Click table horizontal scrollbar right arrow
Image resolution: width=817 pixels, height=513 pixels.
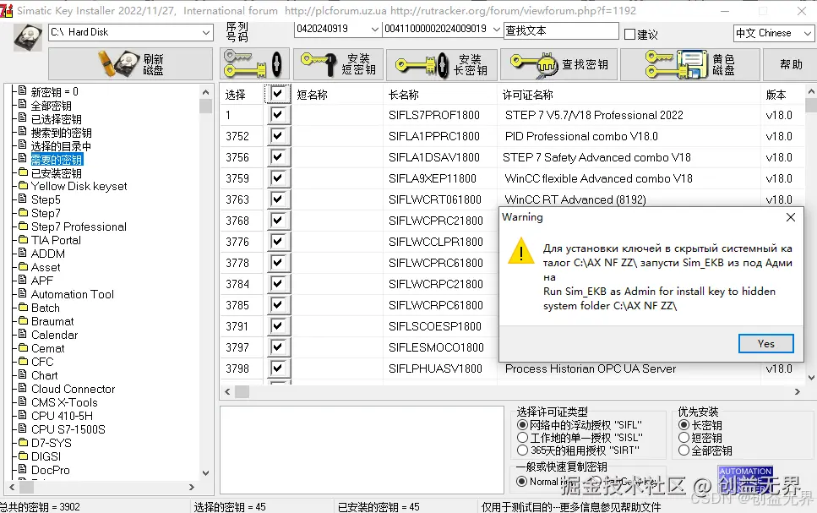point(798,391)
